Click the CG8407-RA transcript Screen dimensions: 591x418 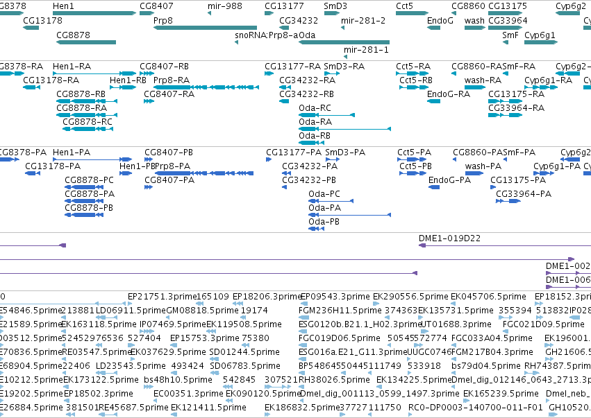[x=149, y=101]
